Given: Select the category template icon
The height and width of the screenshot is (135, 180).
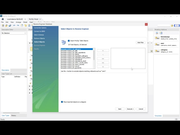Looking at the screenshot, I should (x=157, y=51).
